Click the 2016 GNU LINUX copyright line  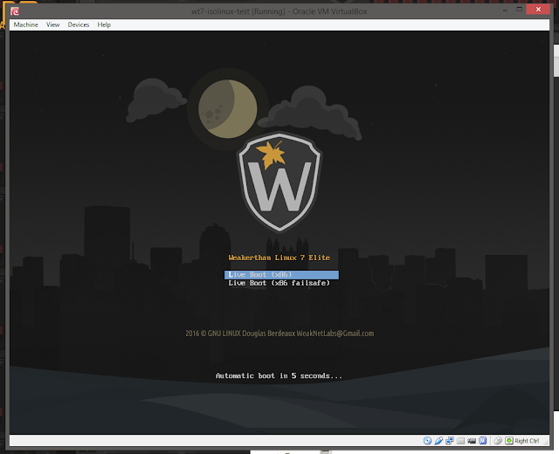point(279,334)
